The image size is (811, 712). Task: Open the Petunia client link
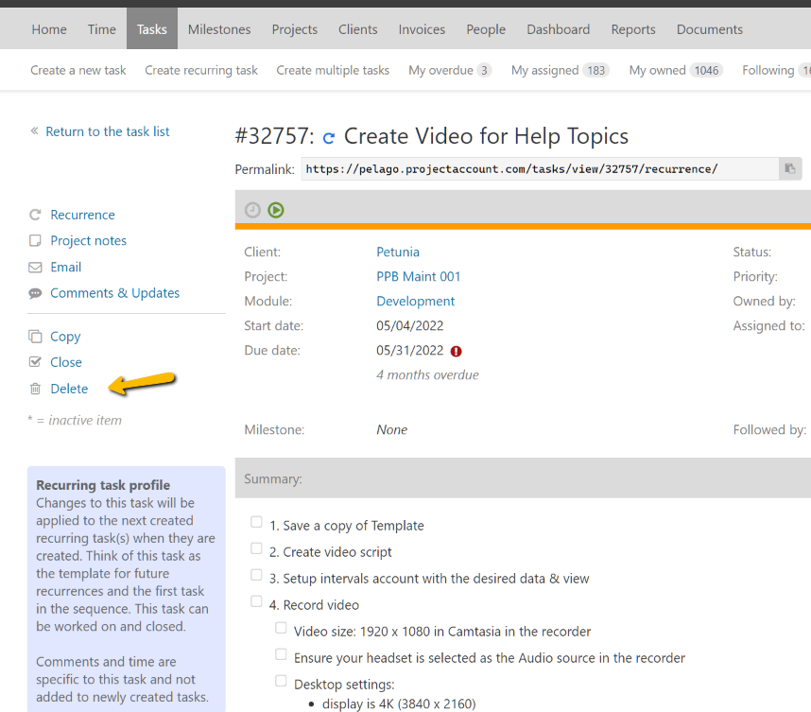tap(397, 252)
